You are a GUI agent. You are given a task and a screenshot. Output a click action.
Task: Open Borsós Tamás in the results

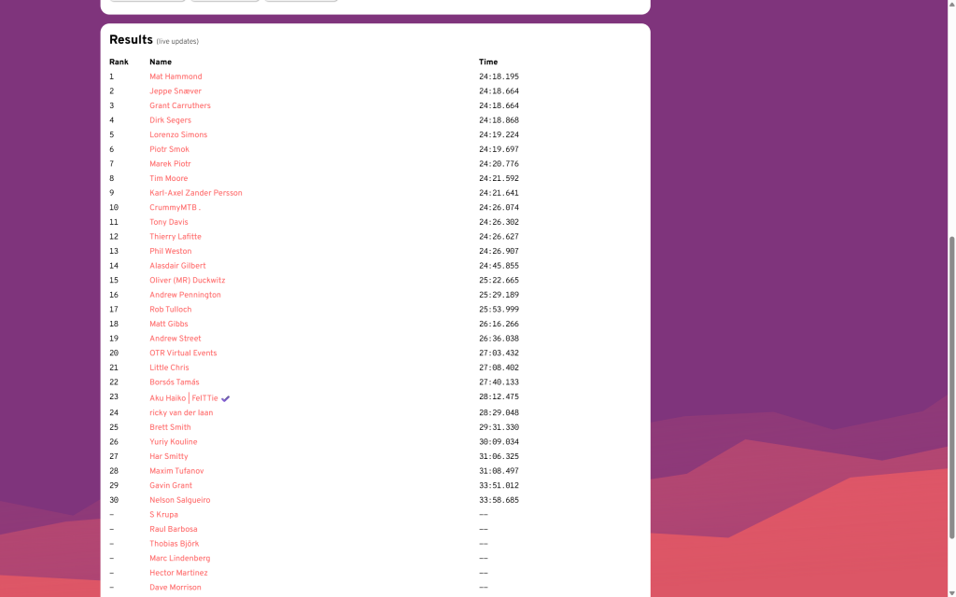[x=175, y=382]
